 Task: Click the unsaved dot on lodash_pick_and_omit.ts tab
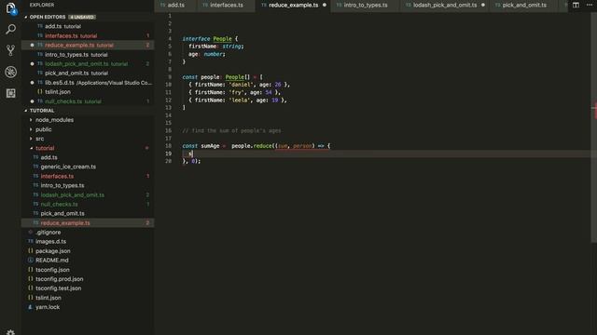pos(483,5)
